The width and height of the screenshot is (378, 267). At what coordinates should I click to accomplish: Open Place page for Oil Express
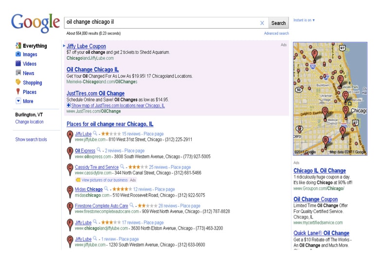135,150
